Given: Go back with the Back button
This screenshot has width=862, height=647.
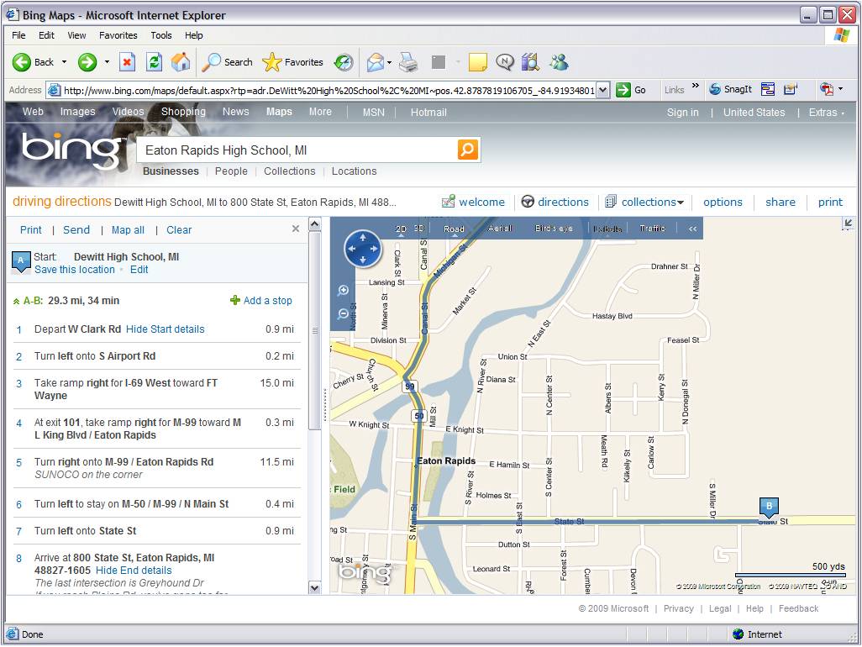Looking at the screenshot, I should pyautogui.click(x=33, y=62).
